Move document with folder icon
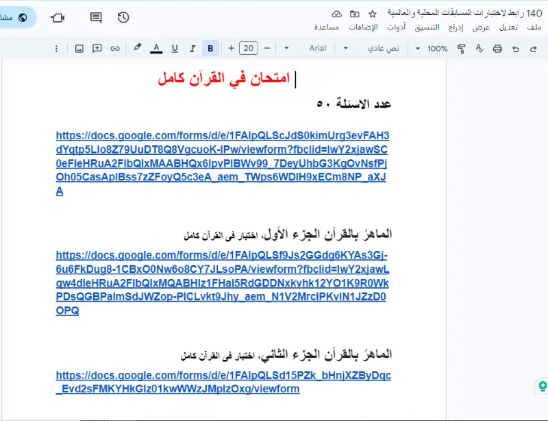Screen dimensions: 548x421 (x=354, y=14)
